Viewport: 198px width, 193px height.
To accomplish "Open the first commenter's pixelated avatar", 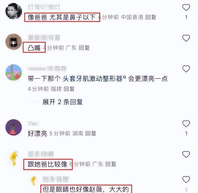I will [14, 11].
